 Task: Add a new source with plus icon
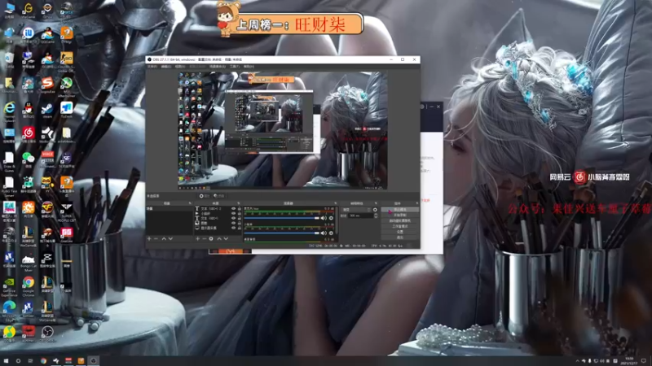pos(197,238)
